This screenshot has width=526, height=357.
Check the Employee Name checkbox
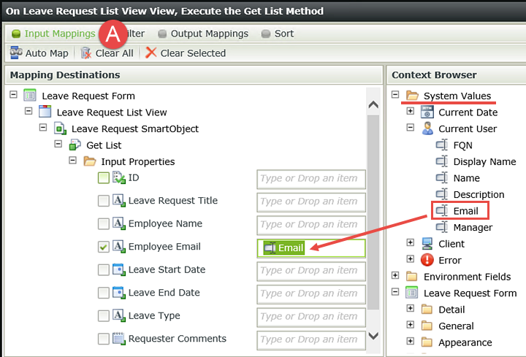point(103,223)
